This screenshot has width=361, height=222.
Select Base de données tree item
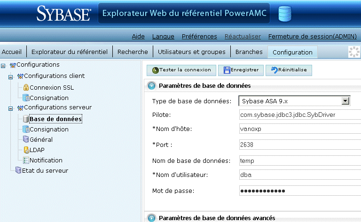[x=56, y=119]
